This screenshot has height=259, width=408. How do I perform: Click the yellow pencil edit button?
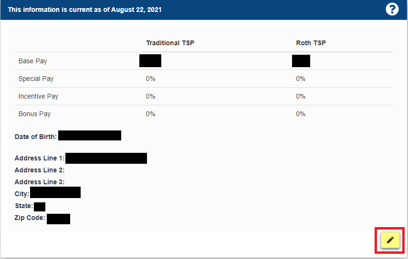[390, 240]
